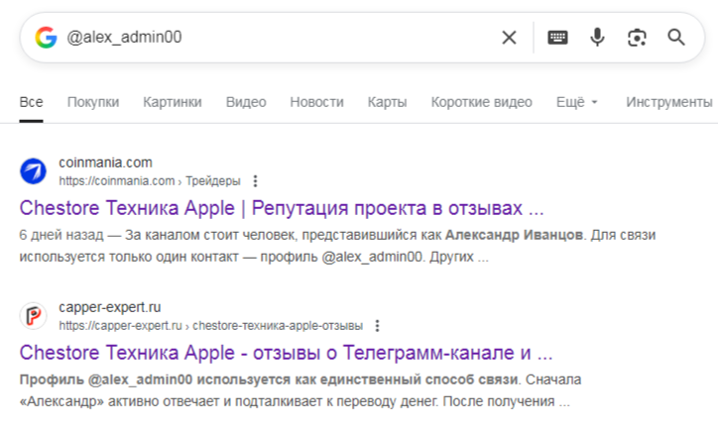Start voice search with microphone icon

[x=597, y=38]
